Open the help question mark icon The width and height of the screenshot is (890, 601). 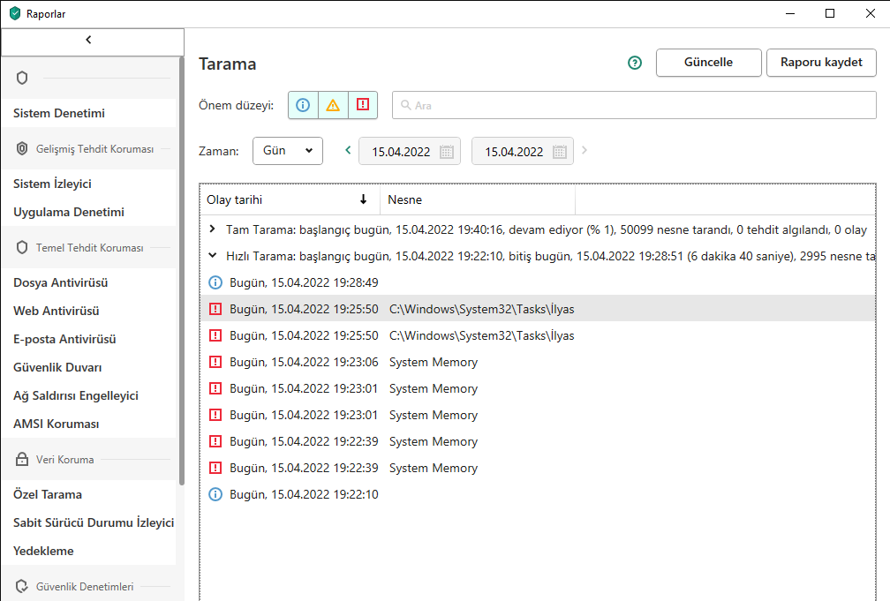click(635, 63)
